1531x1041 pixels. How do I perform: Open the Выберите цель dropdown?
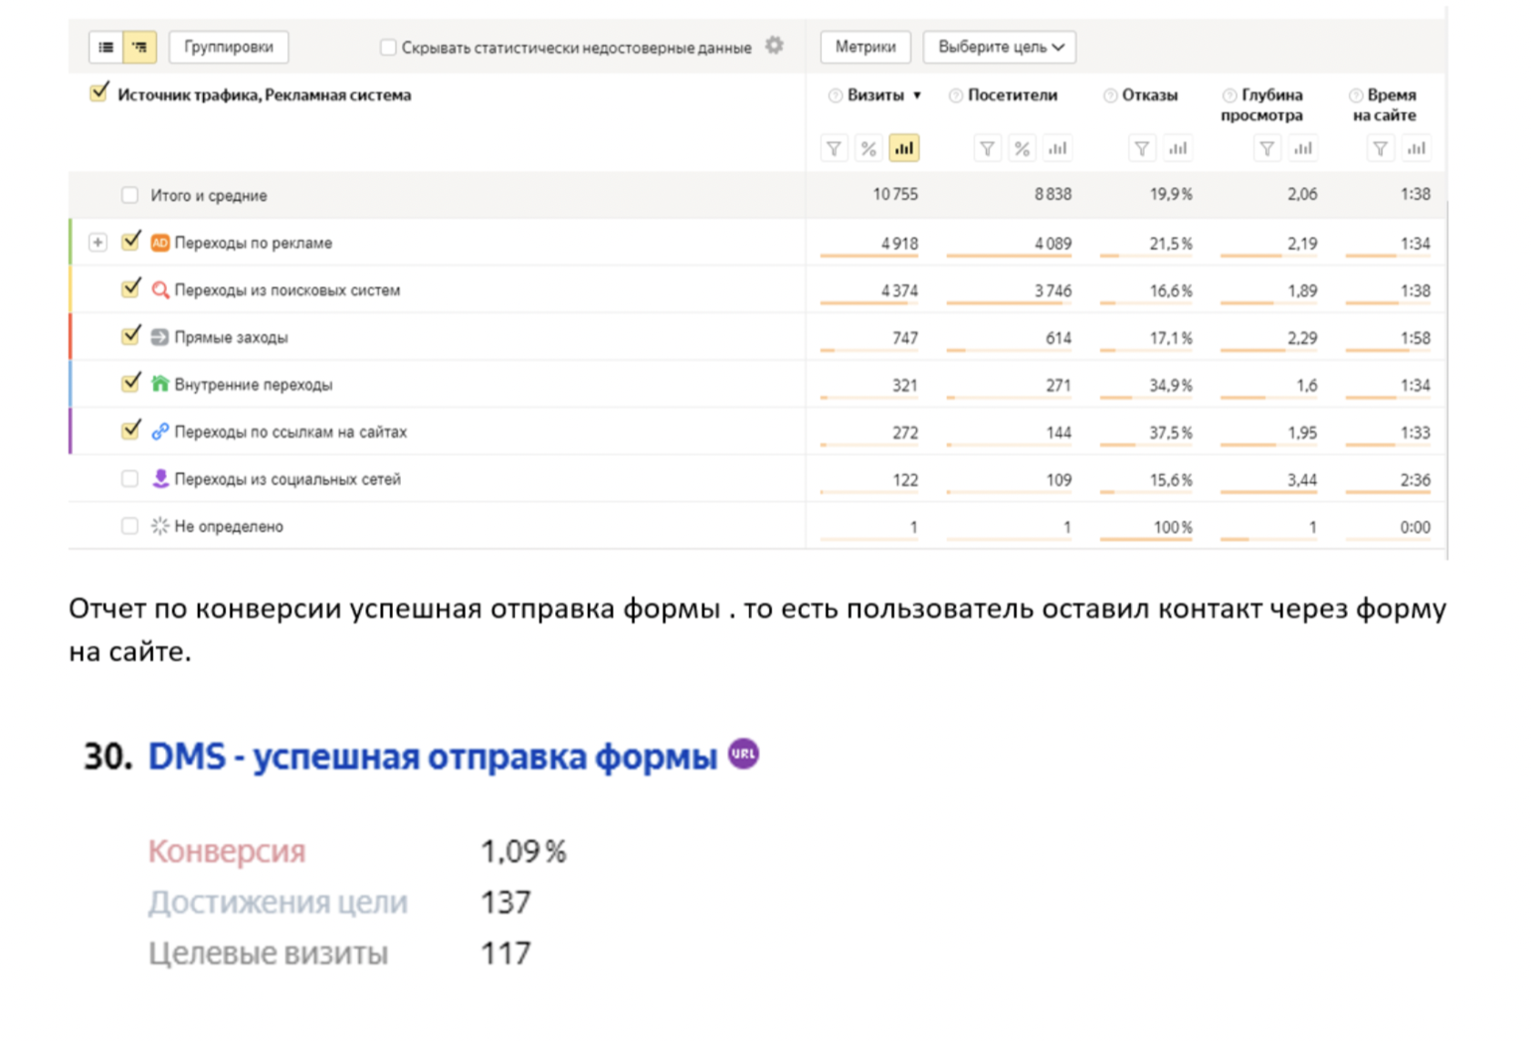point(999,47)
